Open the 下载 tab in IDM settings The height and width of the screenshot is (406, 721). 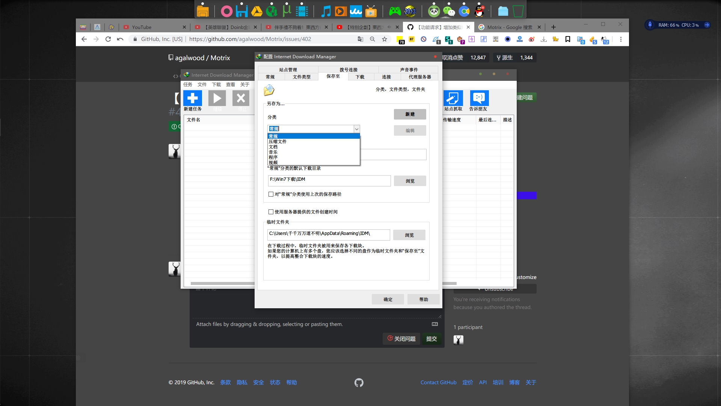360,77
